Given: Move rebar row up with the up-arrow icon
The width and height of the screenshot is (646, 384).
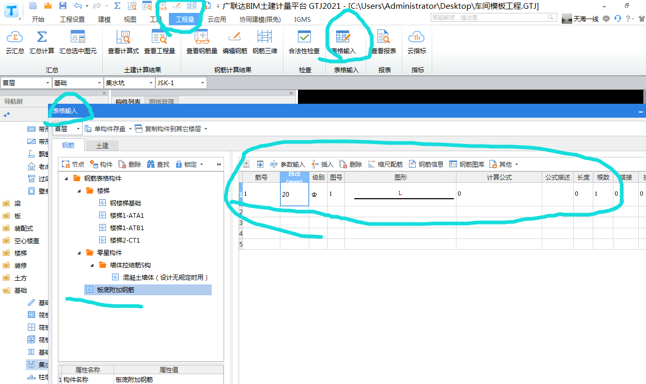Looking at the screenshot, I should (x=246, y=164).
